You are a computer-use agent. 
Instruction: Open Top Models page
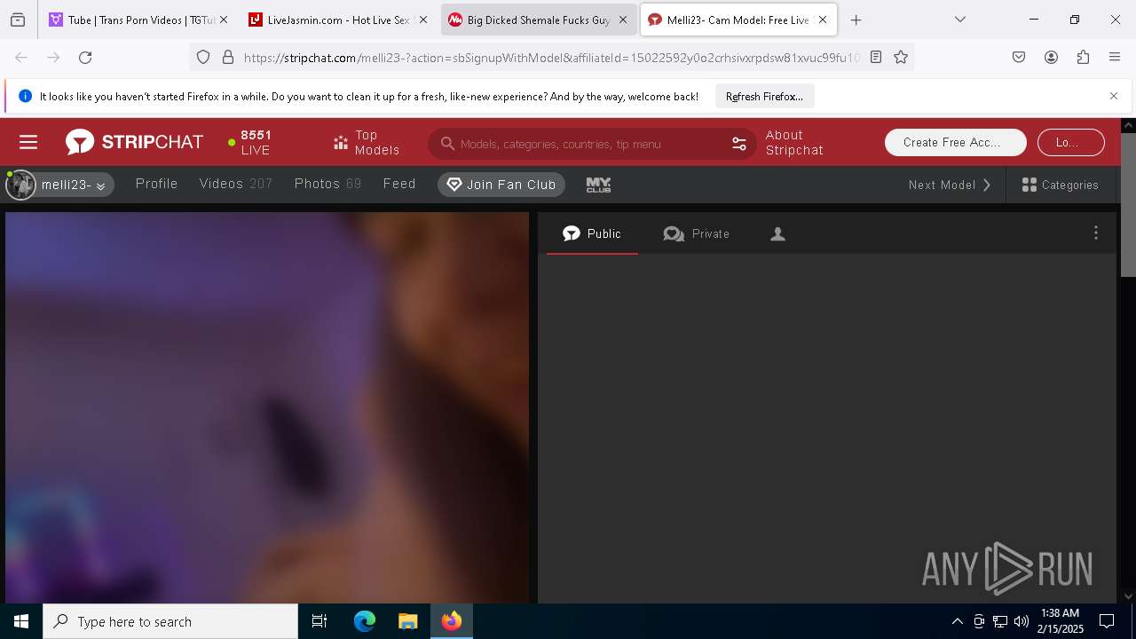click(x=366, y=143)
